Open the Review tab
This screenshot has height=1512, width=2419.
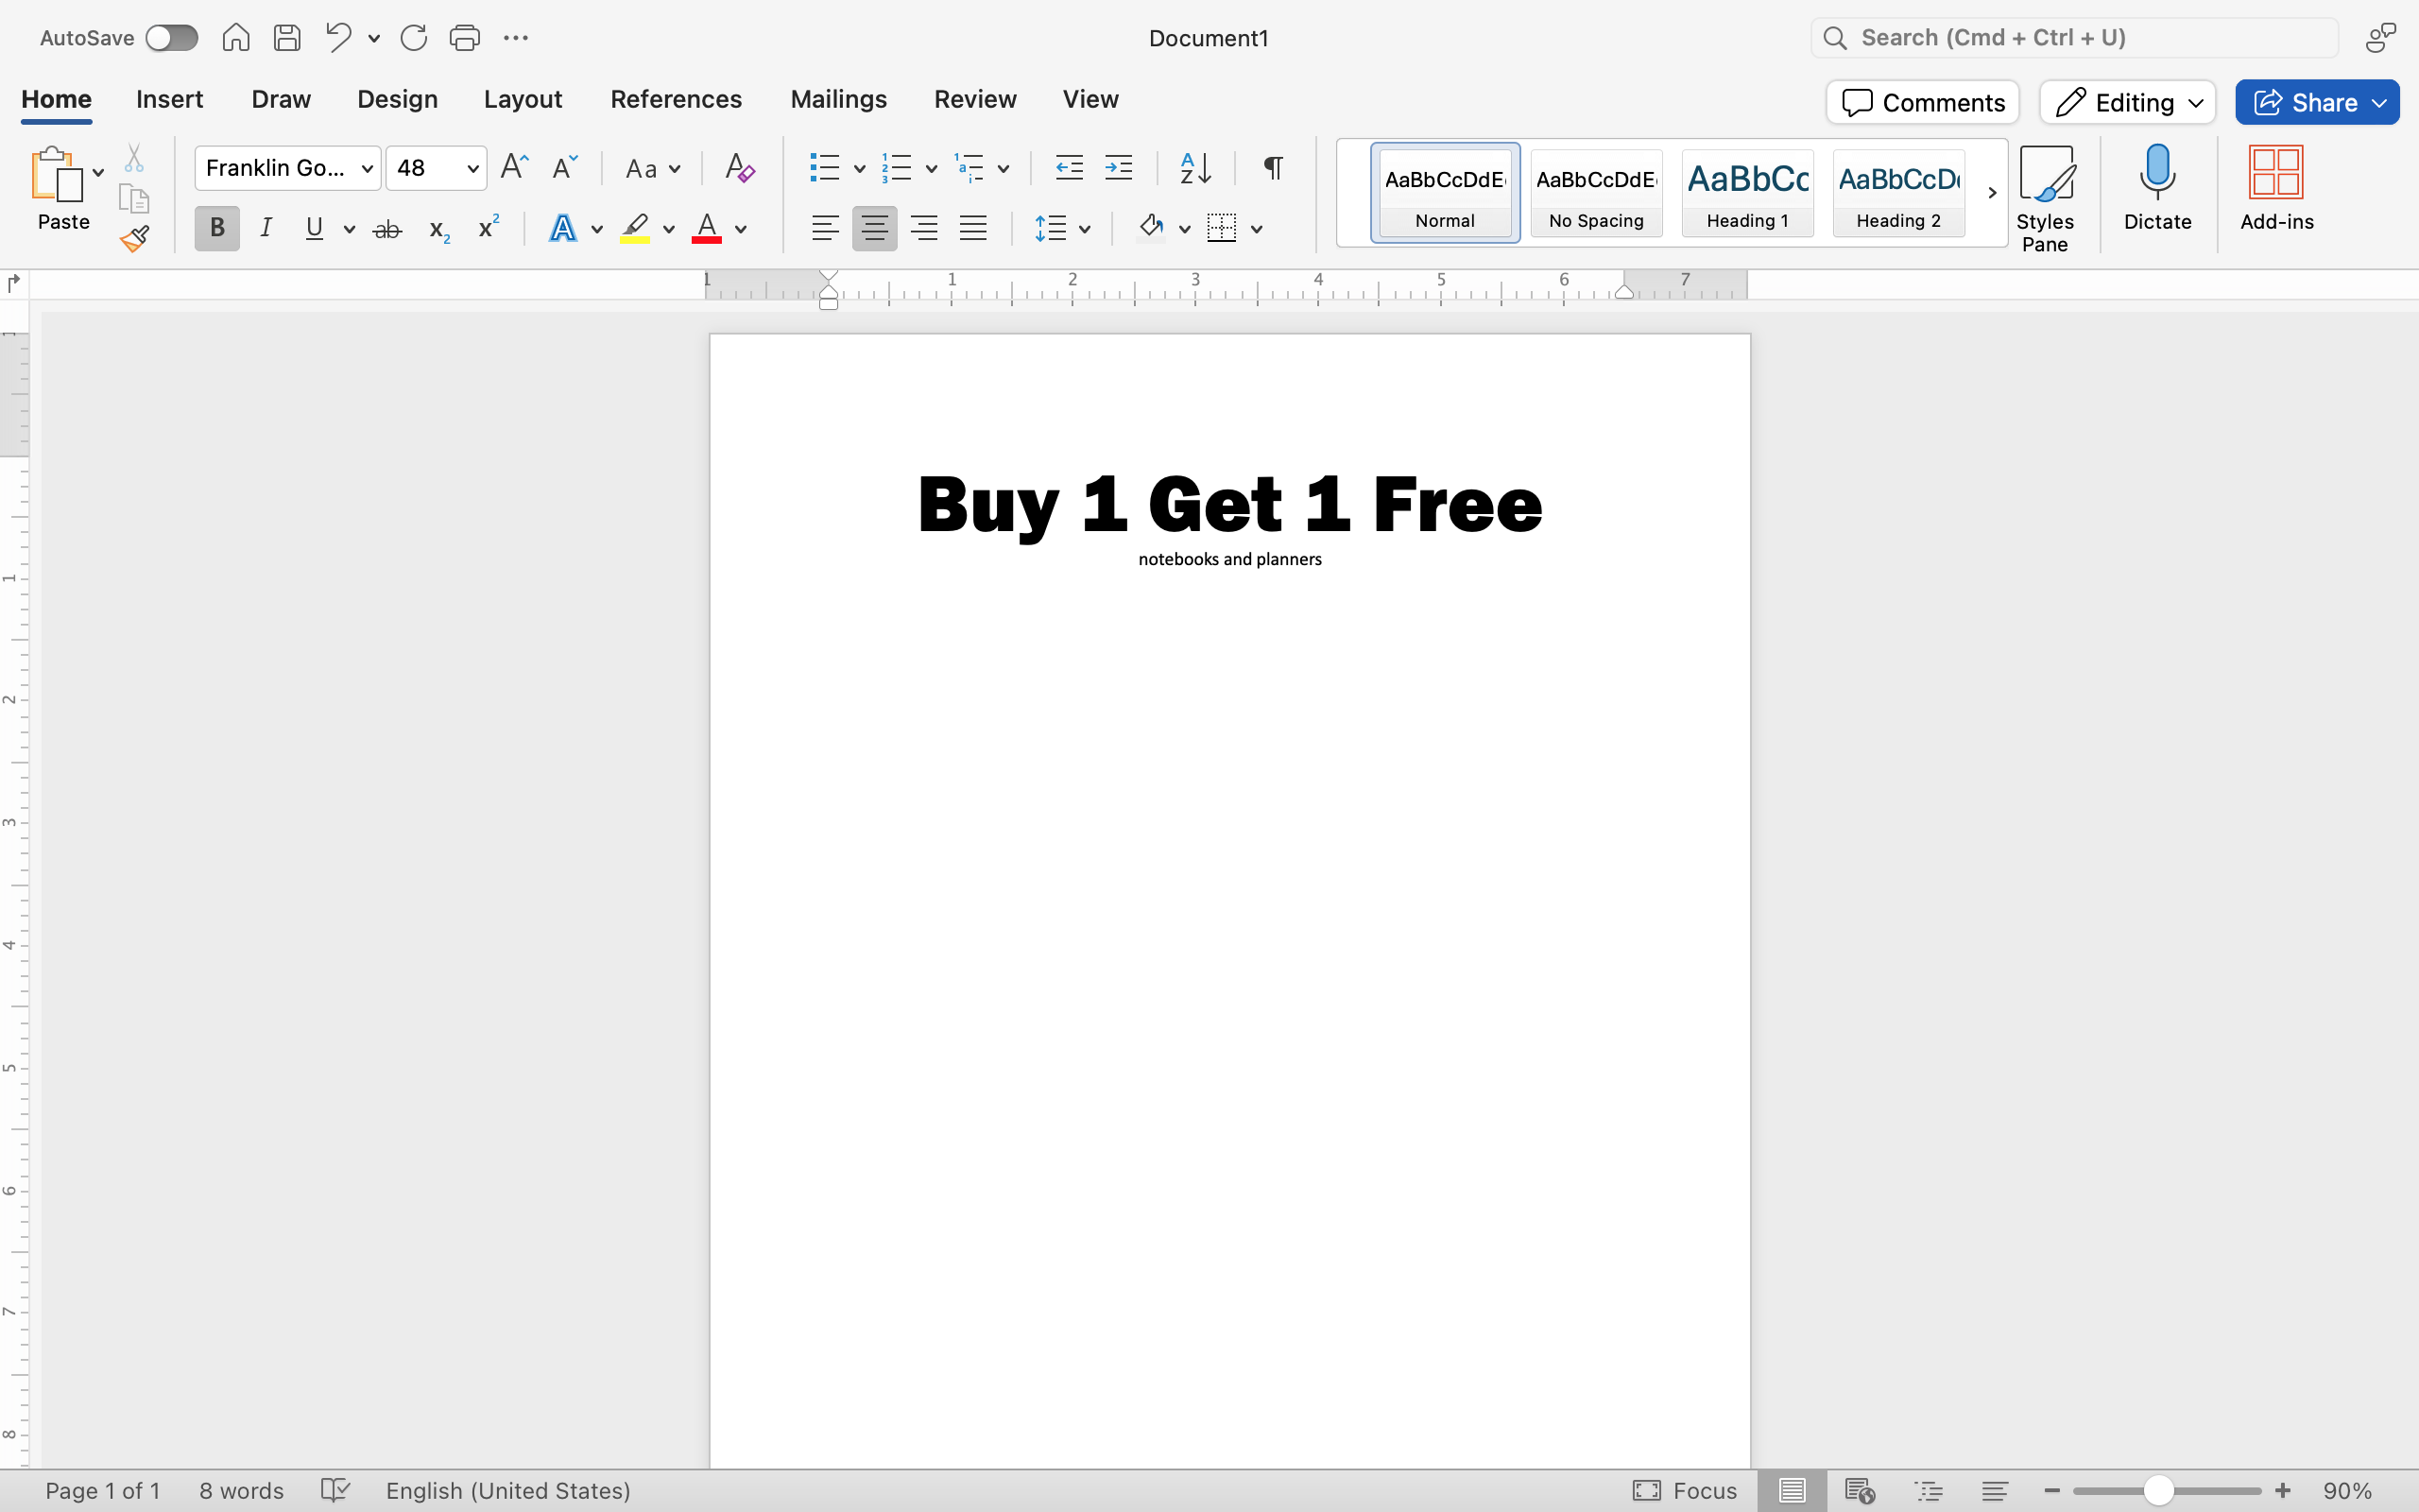(x=975, y=99)
